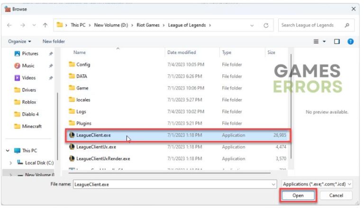Select Music in the sidebar
The width and height of the screenshot is (364, 208).
[28, 66]
